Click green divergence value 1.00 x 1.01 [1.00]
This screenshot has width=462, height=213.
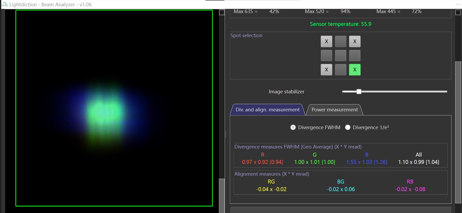click(314, 162)
